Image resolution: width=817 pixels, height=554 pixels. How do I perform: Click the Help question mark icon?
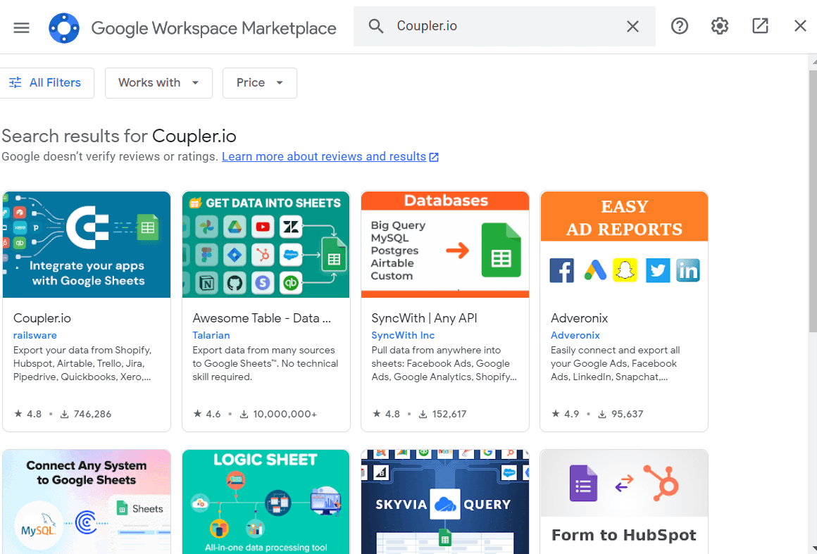tap(679, 25)
